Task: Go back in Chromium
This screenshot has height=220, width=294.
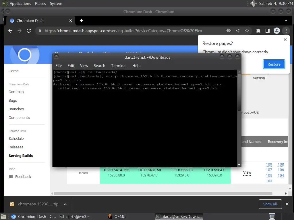Action: coord(10,31)
